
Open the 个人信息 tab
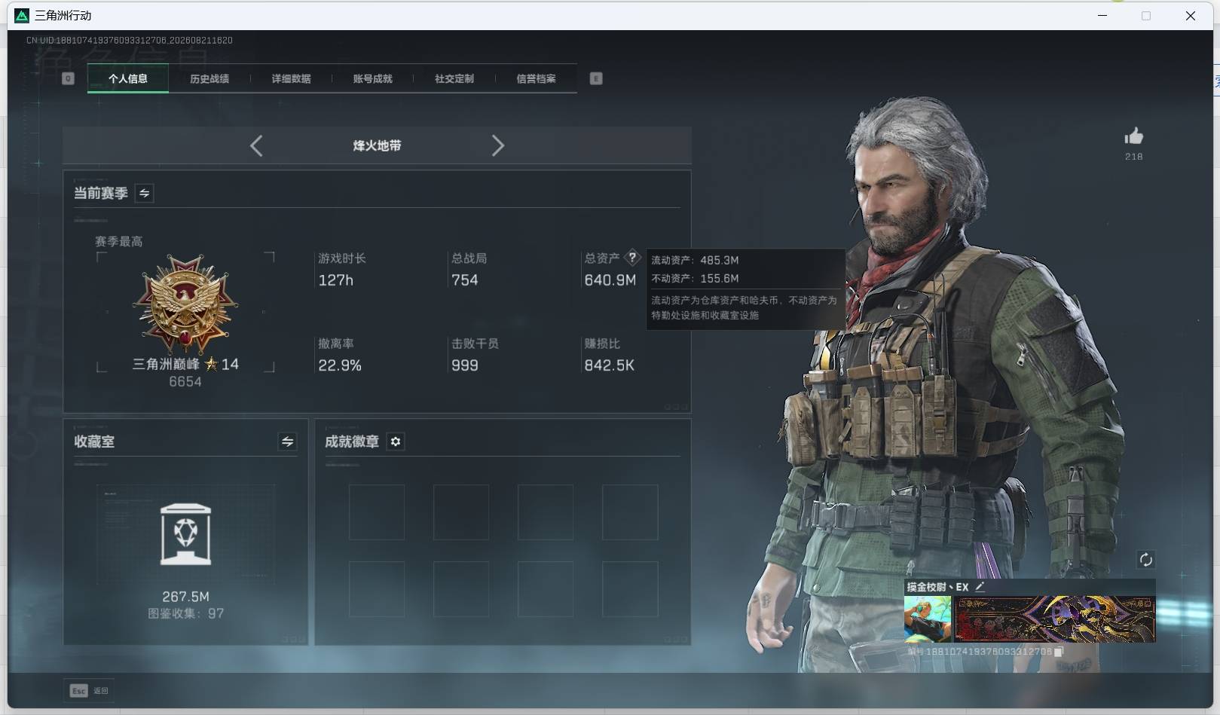click(x=128, y=78)
